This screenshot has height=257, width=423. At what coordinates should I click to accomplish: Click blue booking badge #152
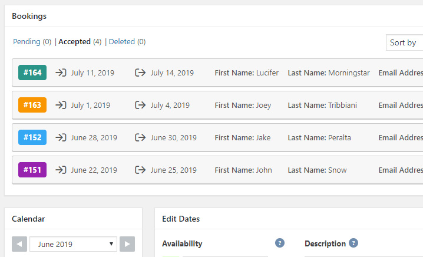(x=32, y=138)
